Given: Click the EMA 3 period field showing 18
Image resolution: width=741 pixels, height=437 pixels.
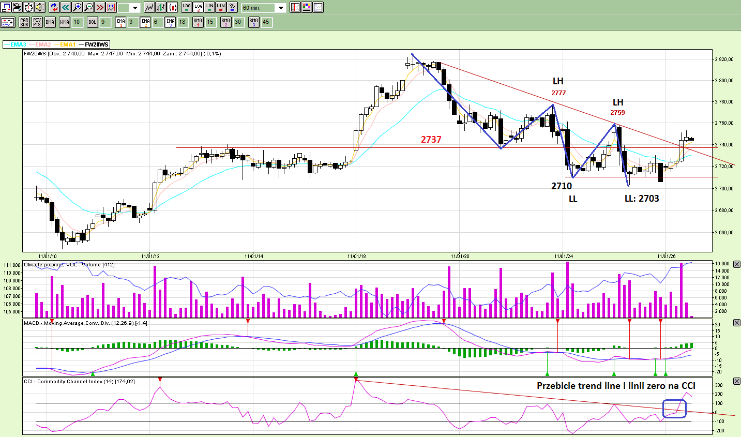Looking at the screenshot, I should [x=183, y=22].
